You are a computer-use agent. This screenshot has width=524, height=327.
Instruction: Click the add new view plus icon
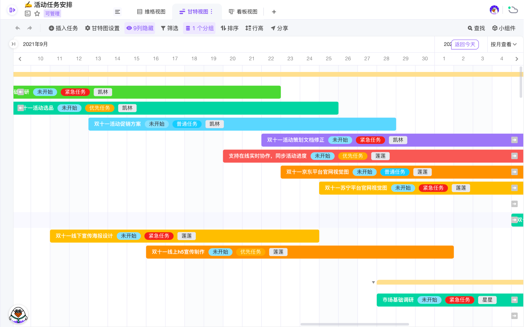[274, 12]
